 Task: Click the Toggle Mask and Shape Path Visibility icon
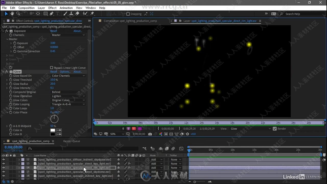(x=106, y=134)
